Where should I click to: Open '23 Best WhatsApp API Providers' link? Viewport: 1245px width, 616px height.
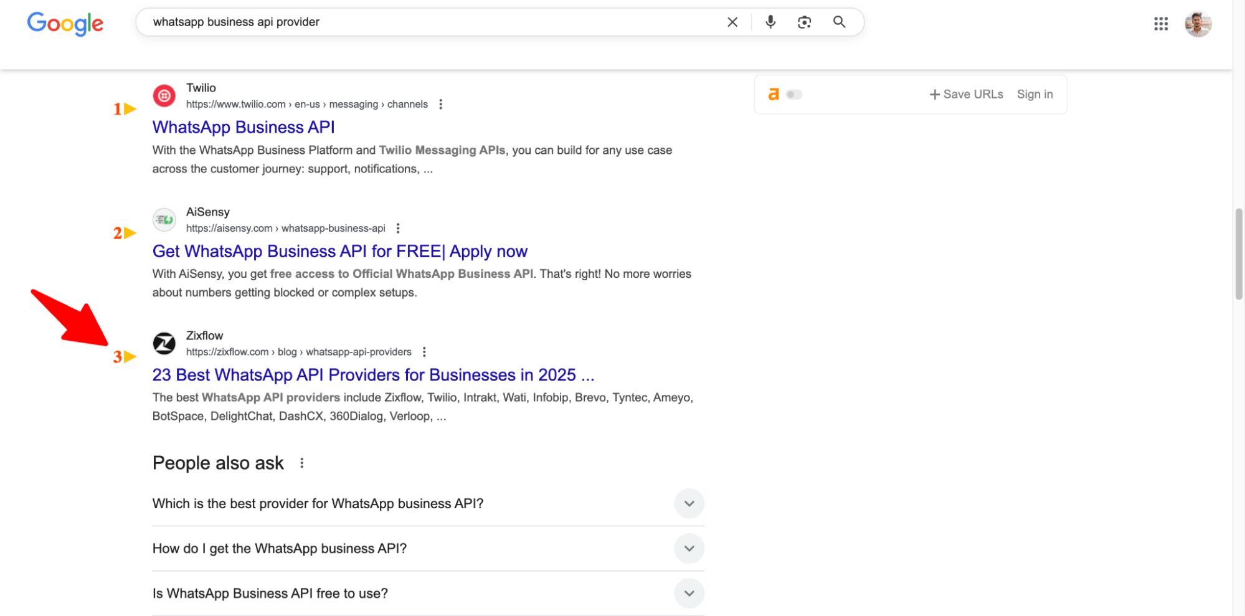[374, 375]
